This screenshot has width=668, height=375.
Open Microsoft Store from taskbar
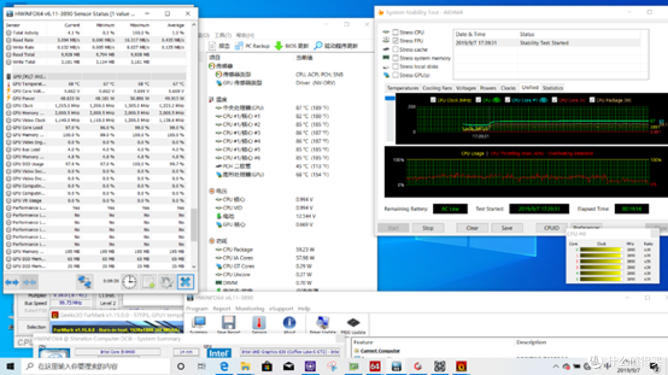tap(267, 366)
